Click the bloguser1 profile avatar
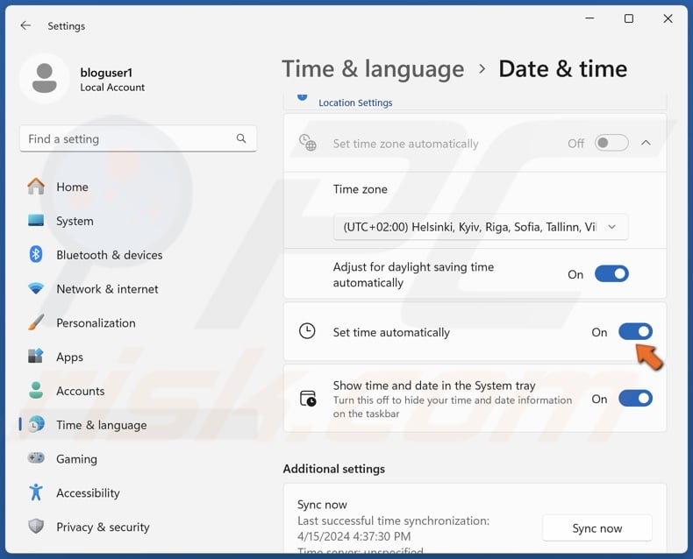The height and width of the screenshot is (559, 693). click(x=45, y=79)
